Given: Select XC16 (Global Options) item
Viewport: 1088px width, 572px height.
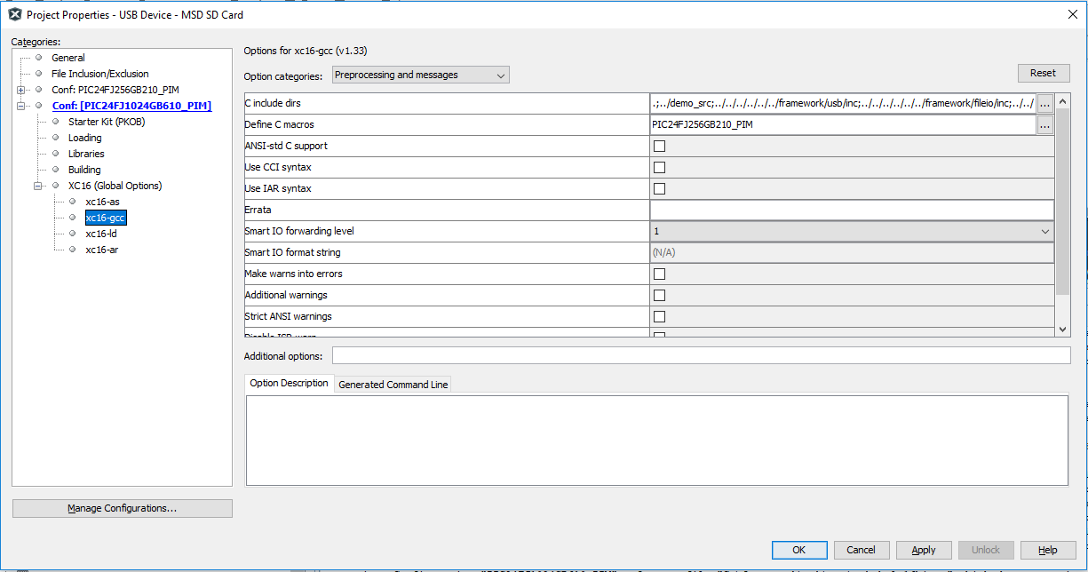Looking at the screenshot, I should coord(115,186).
